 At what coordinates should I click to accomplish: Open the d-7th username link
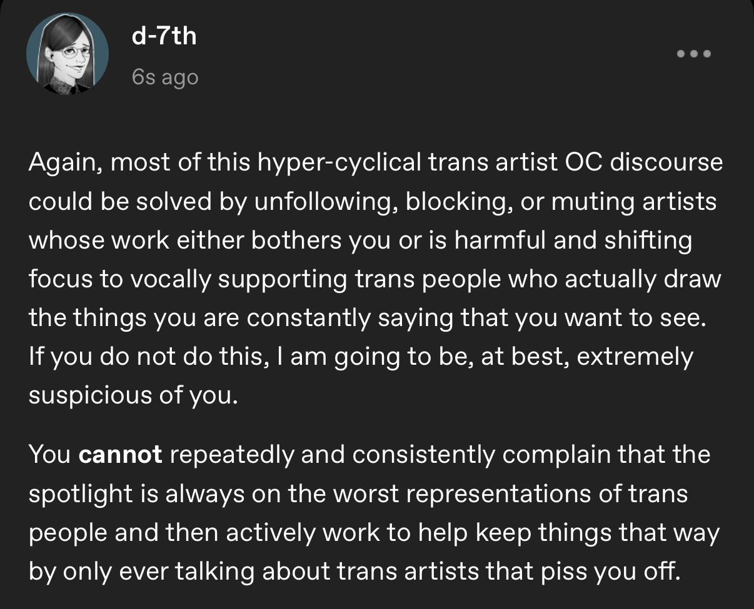164,36
